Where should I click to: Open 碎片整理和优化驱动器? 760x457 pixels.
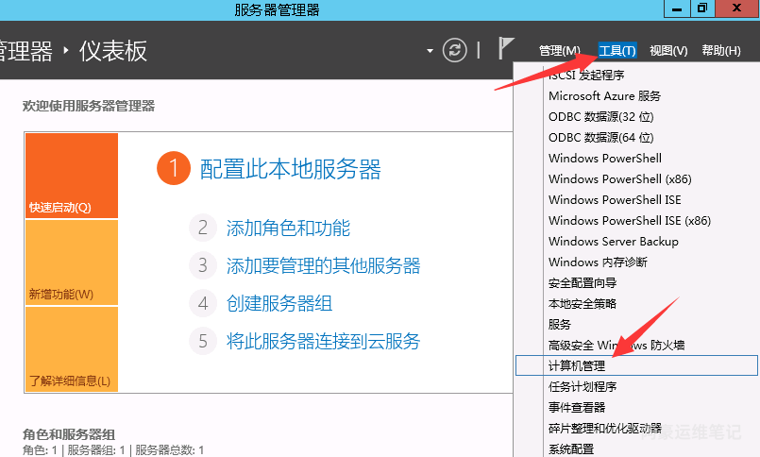point(605,429)
